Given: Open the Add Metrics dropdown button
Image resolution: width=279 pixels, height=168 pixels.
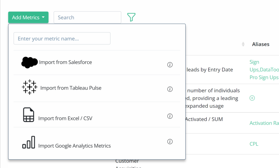Looking at the screenshot, I should point(28,17).
